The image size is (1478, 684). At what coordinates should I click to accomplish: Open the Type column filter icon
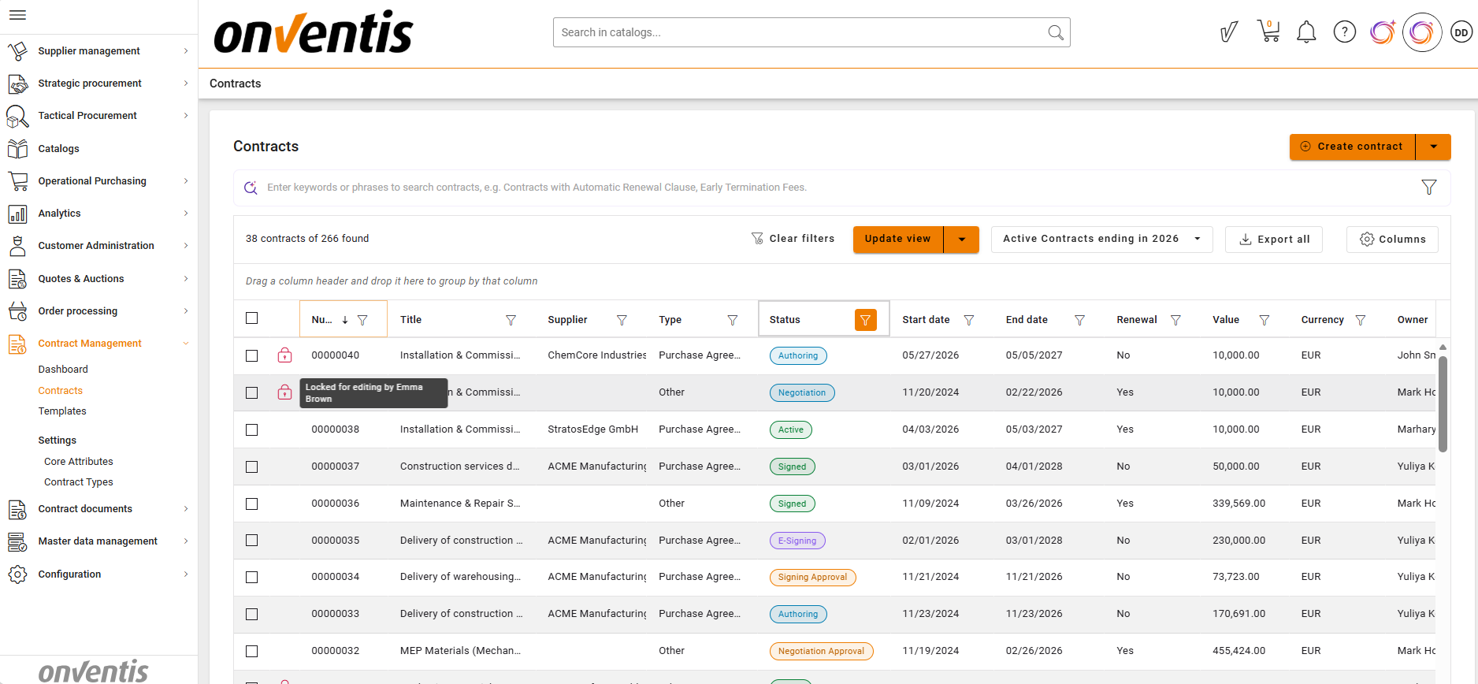[733, 320]
